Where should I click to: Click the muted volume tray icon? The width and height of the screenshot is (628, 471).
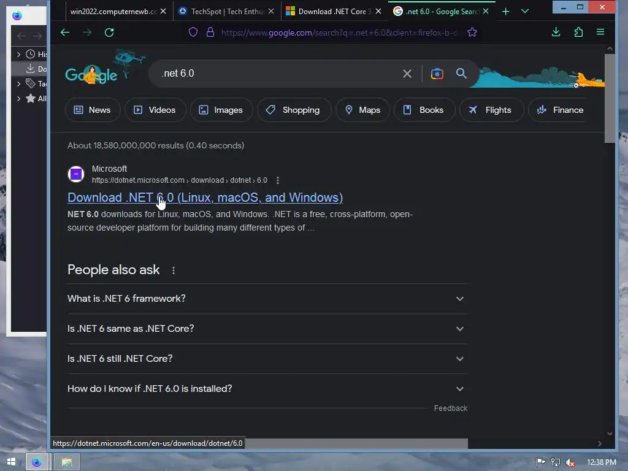pyautogui.click(x=570, y=462)
